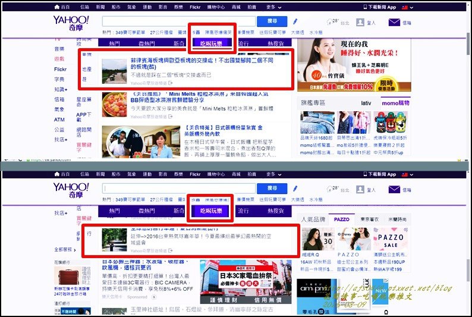Viewport: 472px width, 317px height.
Task: Click 349寶可夢訓練 hot keyword, upper page
Action: (130, 32)
